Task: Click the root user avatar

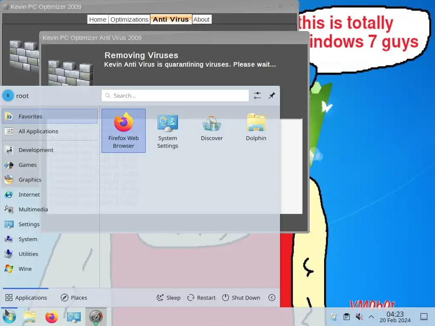Action: [8, 96]
